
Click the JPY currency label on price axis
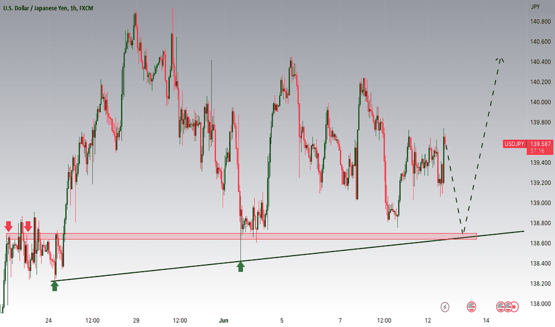click(x=535, y=7)
